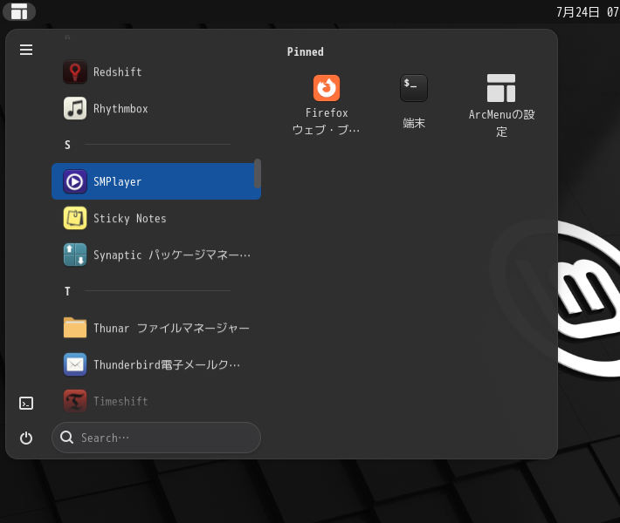Viewport: 620px width, 523px height.
Task: Open the date 7月24日 clock in panel
Action: tap(587, 12)
